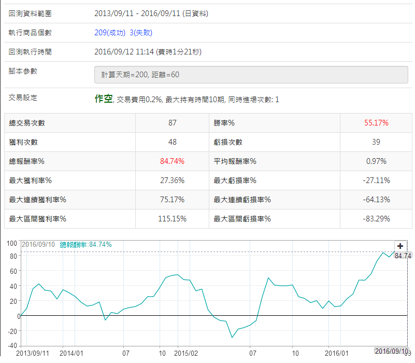Open the 3(失敗) failed items link
The width and height of the screenshot is (415, 363).
[141, 33]
